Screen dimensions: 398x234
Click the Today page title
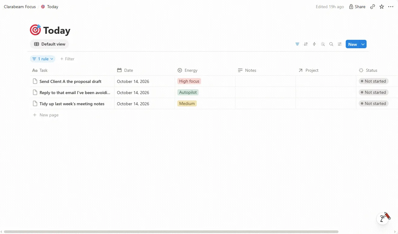[57, 30]
